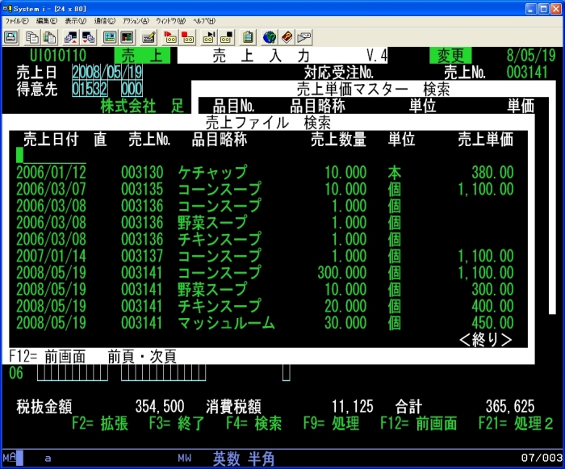Click the Receive file from host icon

[88, 36]
